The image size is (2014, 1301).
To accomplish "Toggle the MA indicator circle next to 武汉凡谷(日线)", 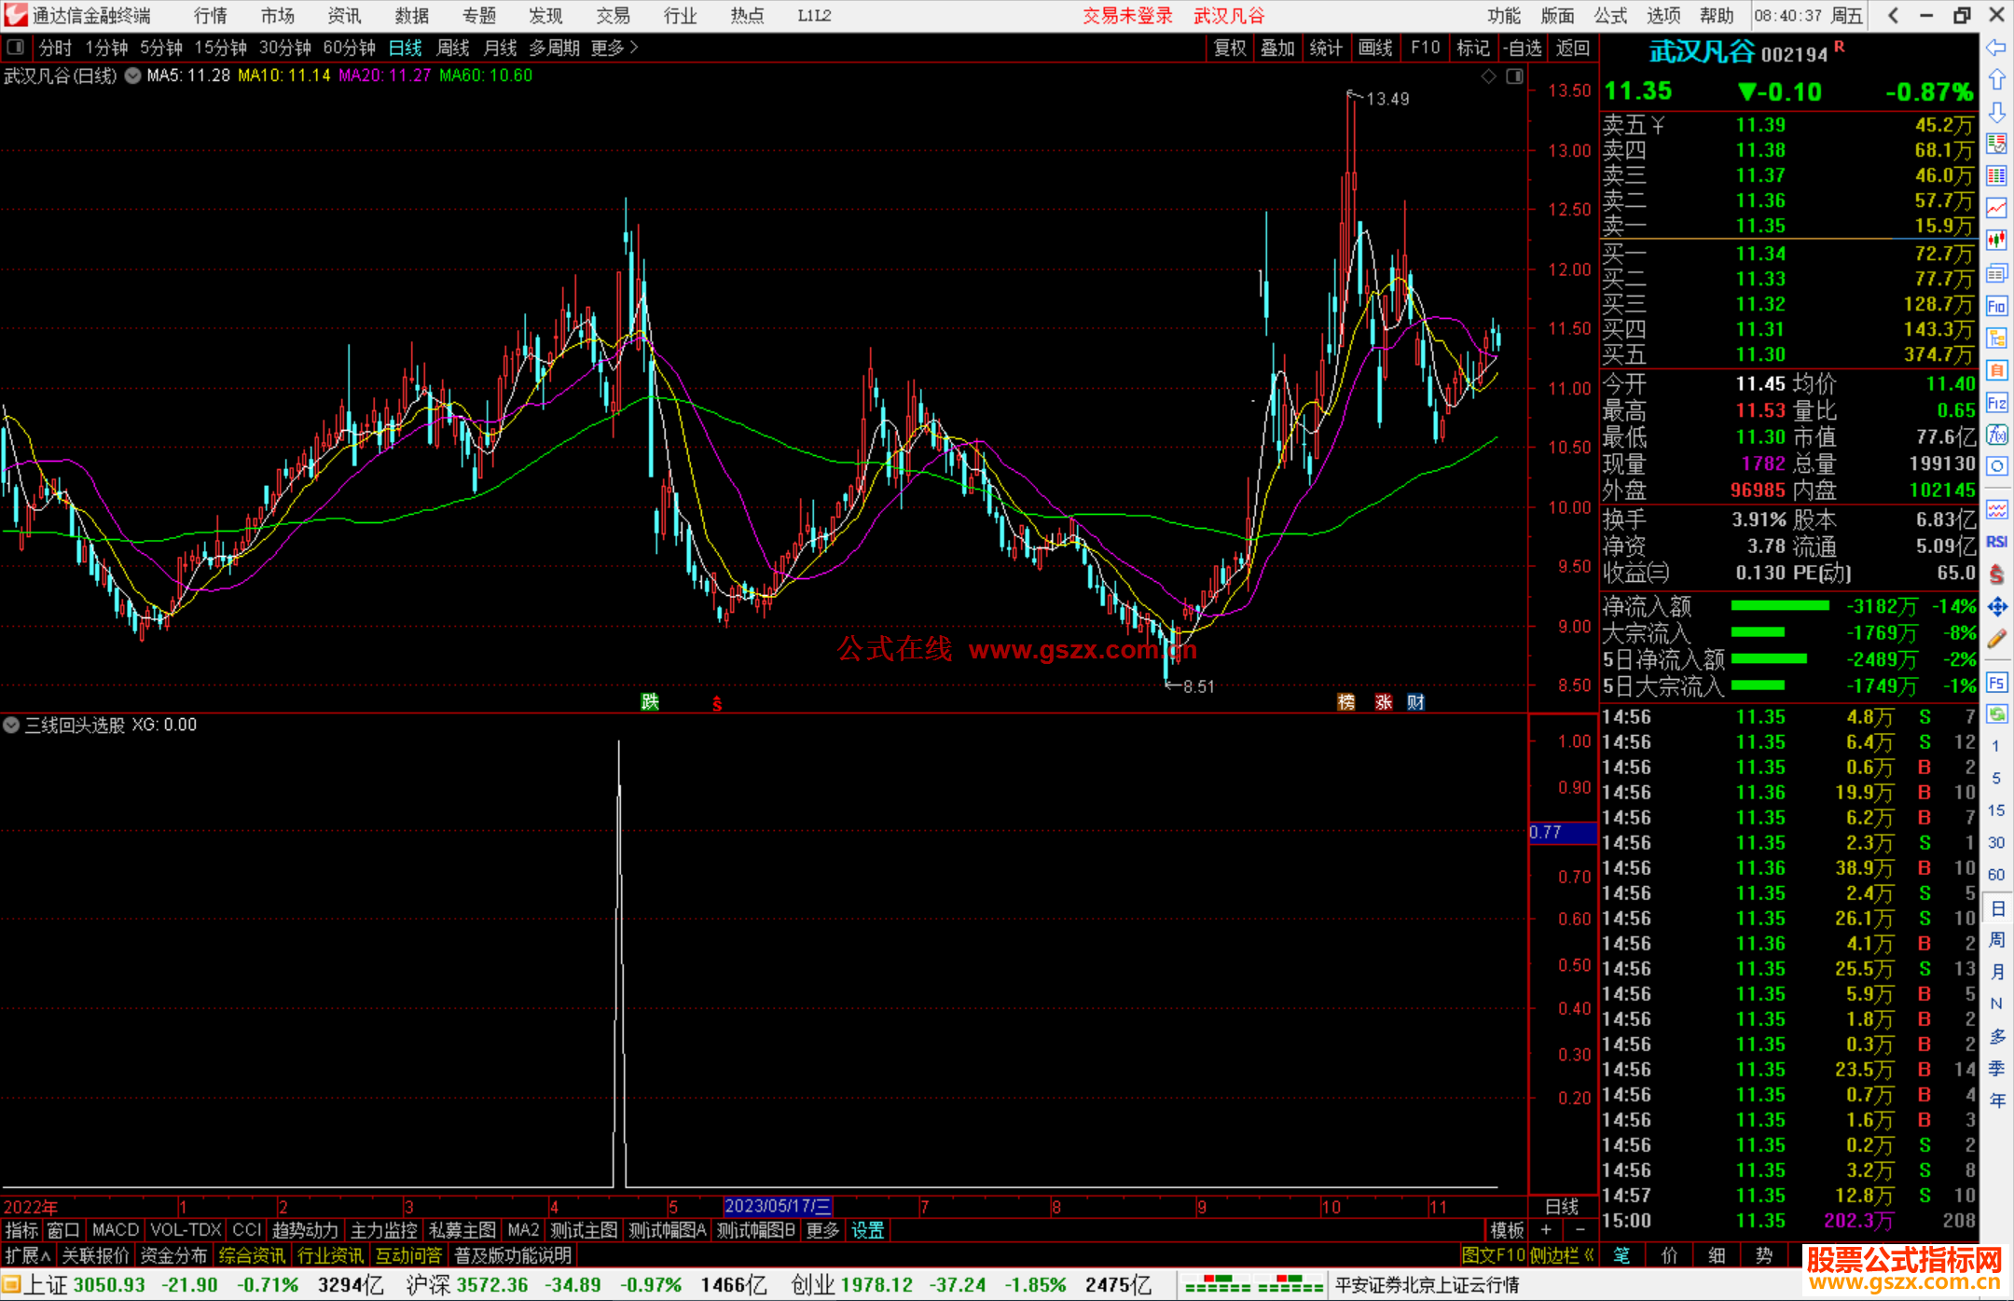I will (132, 76).
